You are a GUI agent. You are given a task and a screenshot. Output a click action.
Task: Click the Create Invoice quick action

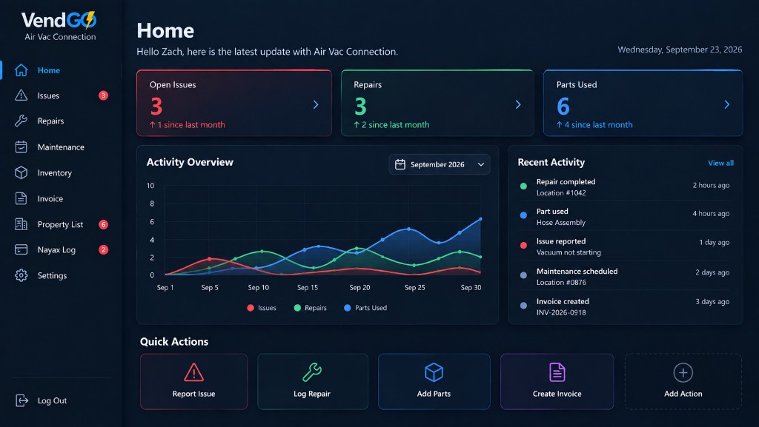(x=557, y=382)
